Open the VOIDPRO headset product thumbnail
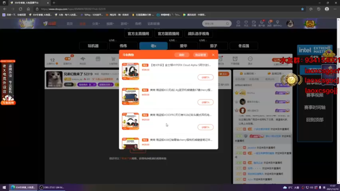Viewport: 340px width, 191px height. pos(130,121)
